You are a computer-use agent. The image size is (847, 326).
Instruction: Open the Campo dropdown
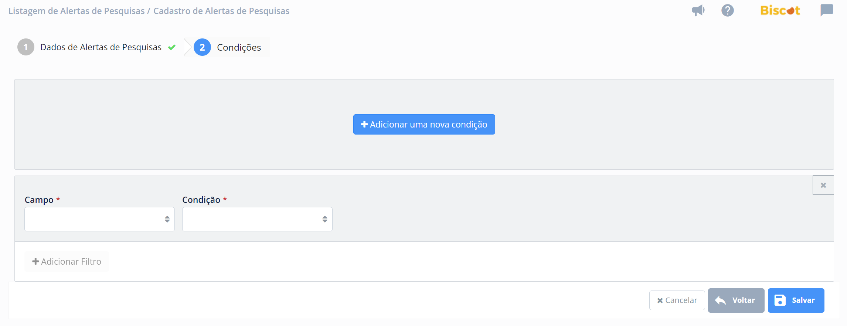click(x=99, y=219)
